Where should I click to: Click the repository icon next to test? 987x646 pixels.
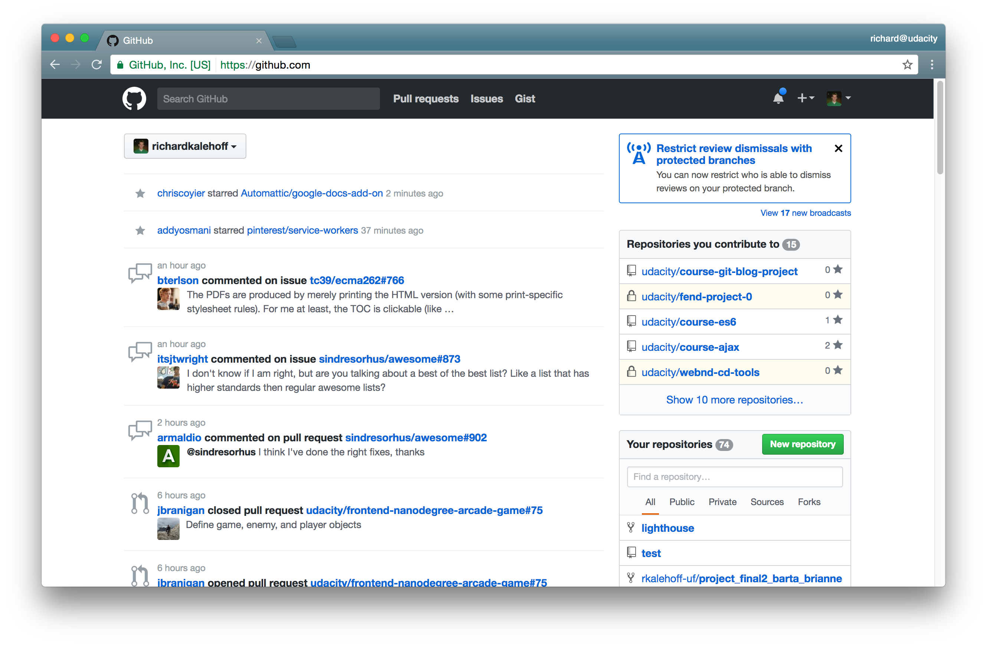631,553
